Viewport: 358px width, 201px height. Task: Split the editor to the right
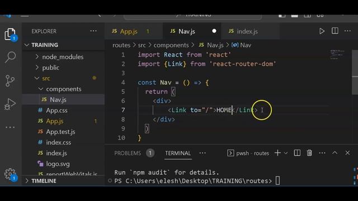click(335, 31)
